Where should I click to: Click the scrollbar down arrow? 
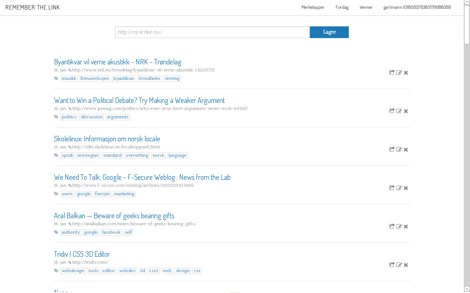[467, 289]
